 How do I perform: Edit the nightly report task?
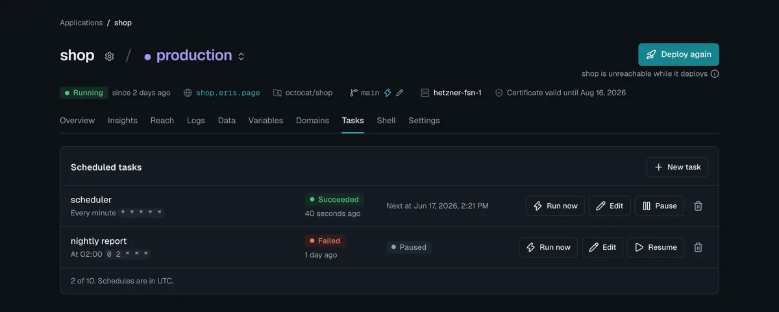pos(602,247)
